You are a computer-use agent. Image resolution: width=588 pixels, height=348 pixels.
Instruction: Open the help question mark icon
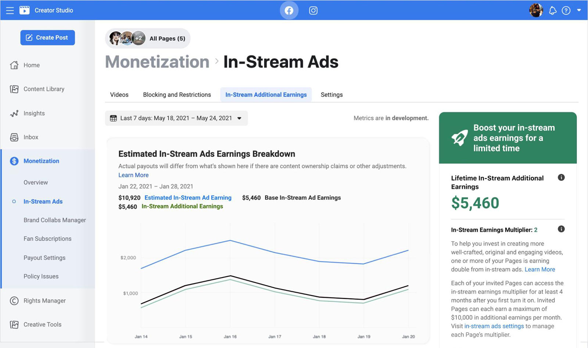tap(566, 11)
